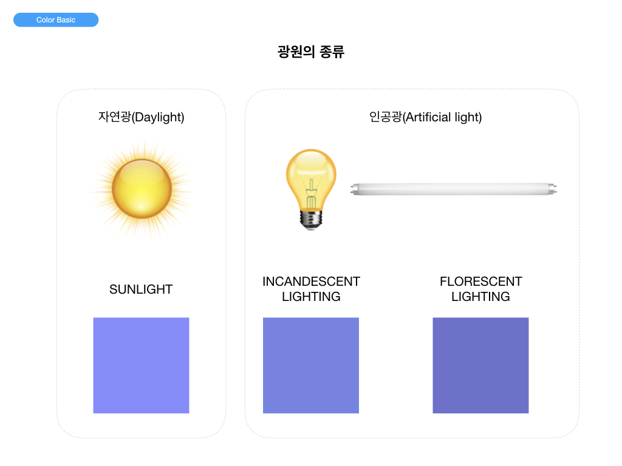Click the slide title 광원의 종류

pos(311,52)
